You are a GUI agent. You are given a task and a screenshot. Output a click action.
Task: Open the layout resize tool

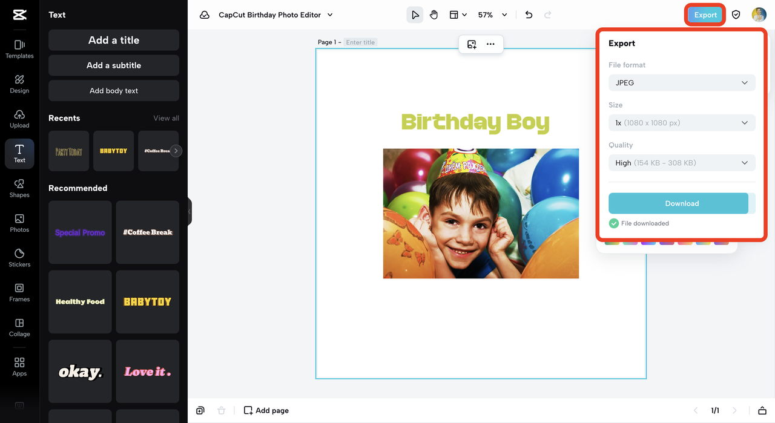tap(458, 15)
